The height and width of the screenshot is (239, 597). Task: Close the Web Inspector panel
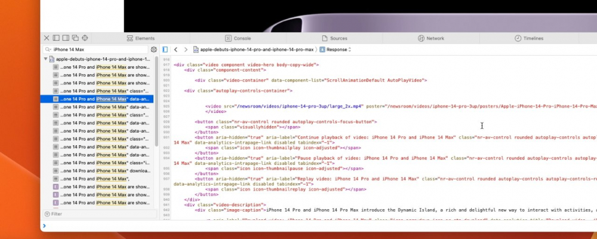[x=47, y=38]
